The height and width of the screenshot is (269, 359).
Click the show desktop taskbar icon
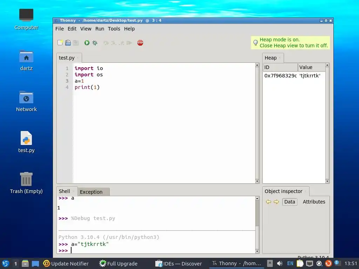35,263
